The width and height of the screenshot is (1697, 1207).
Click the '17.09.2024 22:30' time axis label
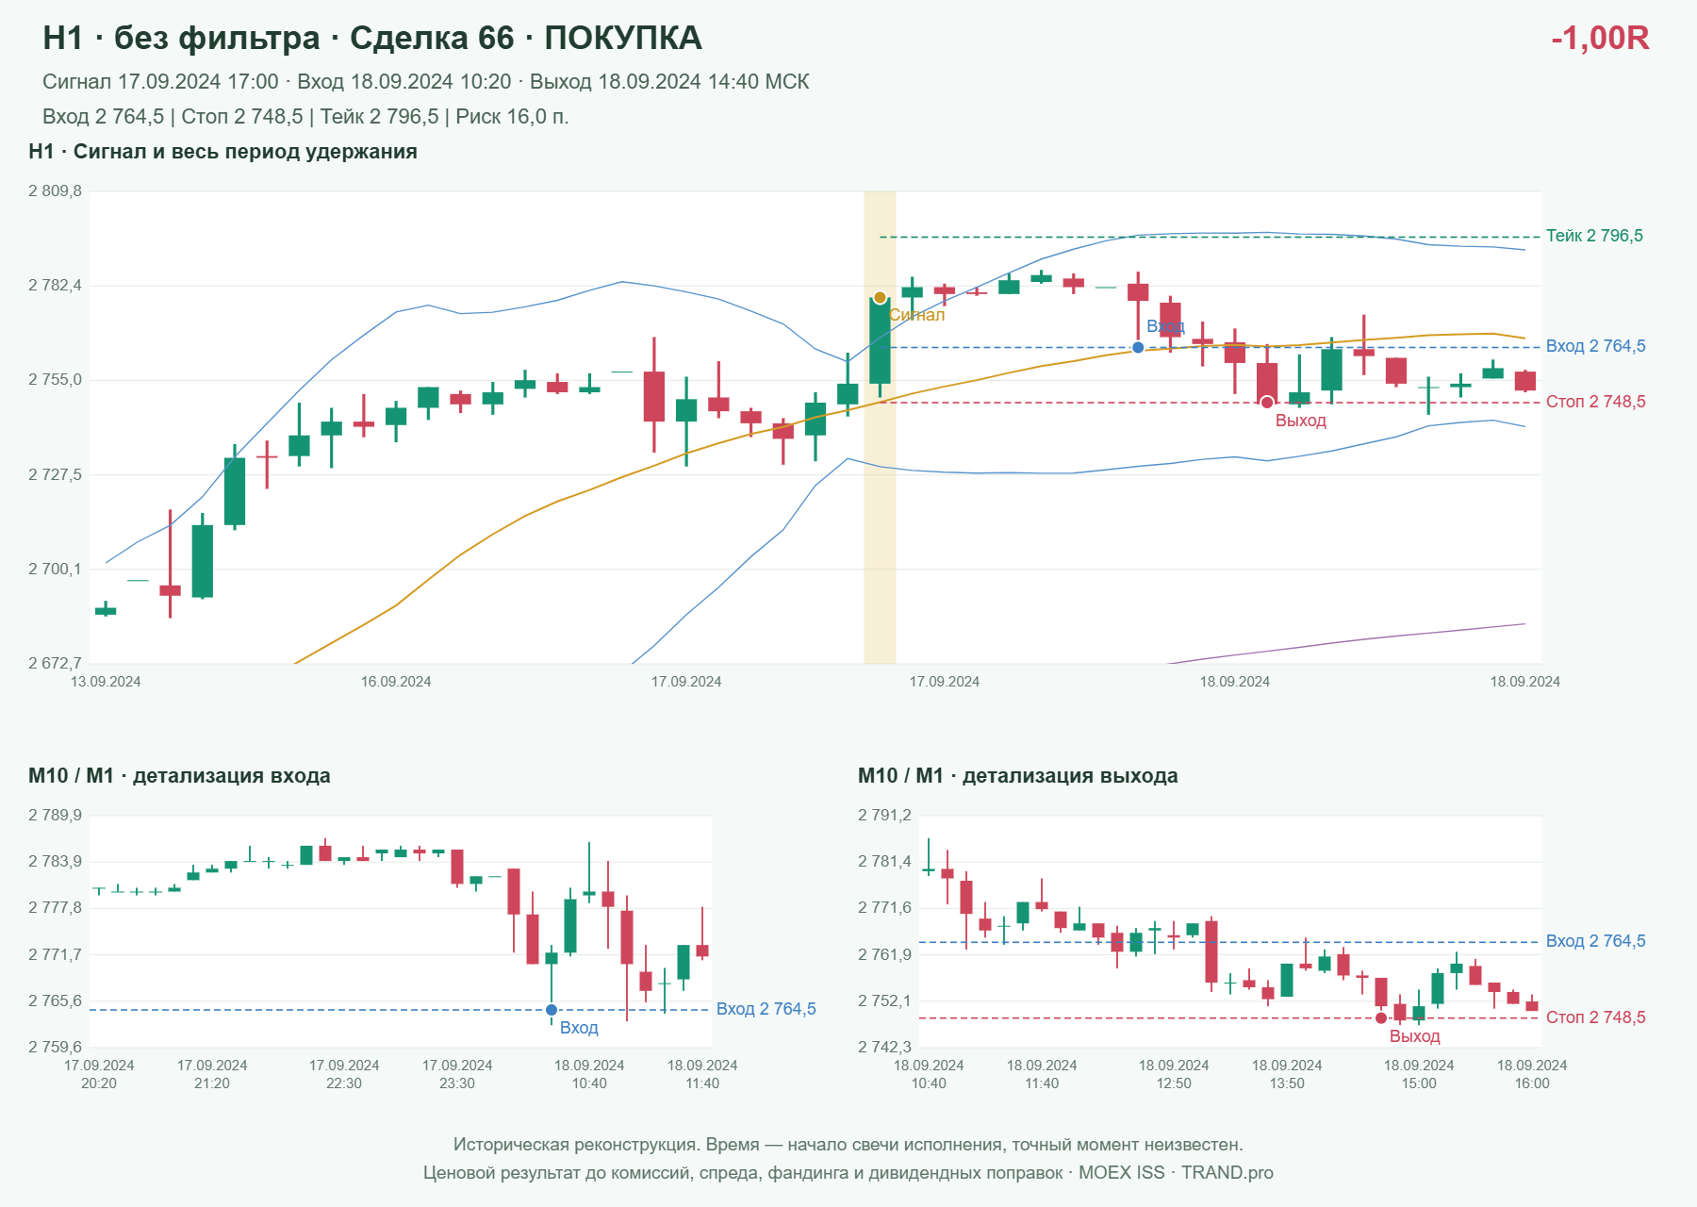point(344,1074)
